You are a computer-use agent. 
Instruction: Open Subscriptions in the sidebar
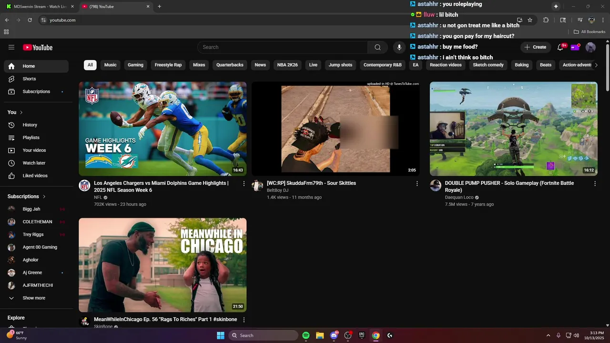point(36,91)
